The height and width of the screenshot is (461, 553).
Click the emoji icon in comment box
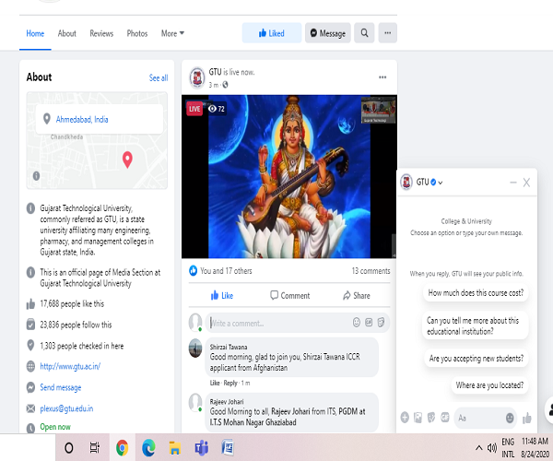(x=357, y=322)
